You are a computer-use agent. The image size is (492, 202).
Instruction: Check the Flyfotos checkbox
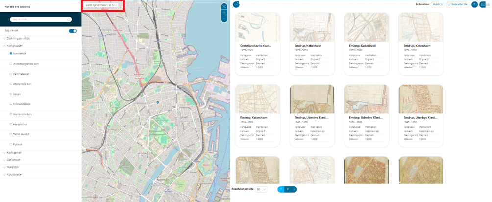(11, 144)
